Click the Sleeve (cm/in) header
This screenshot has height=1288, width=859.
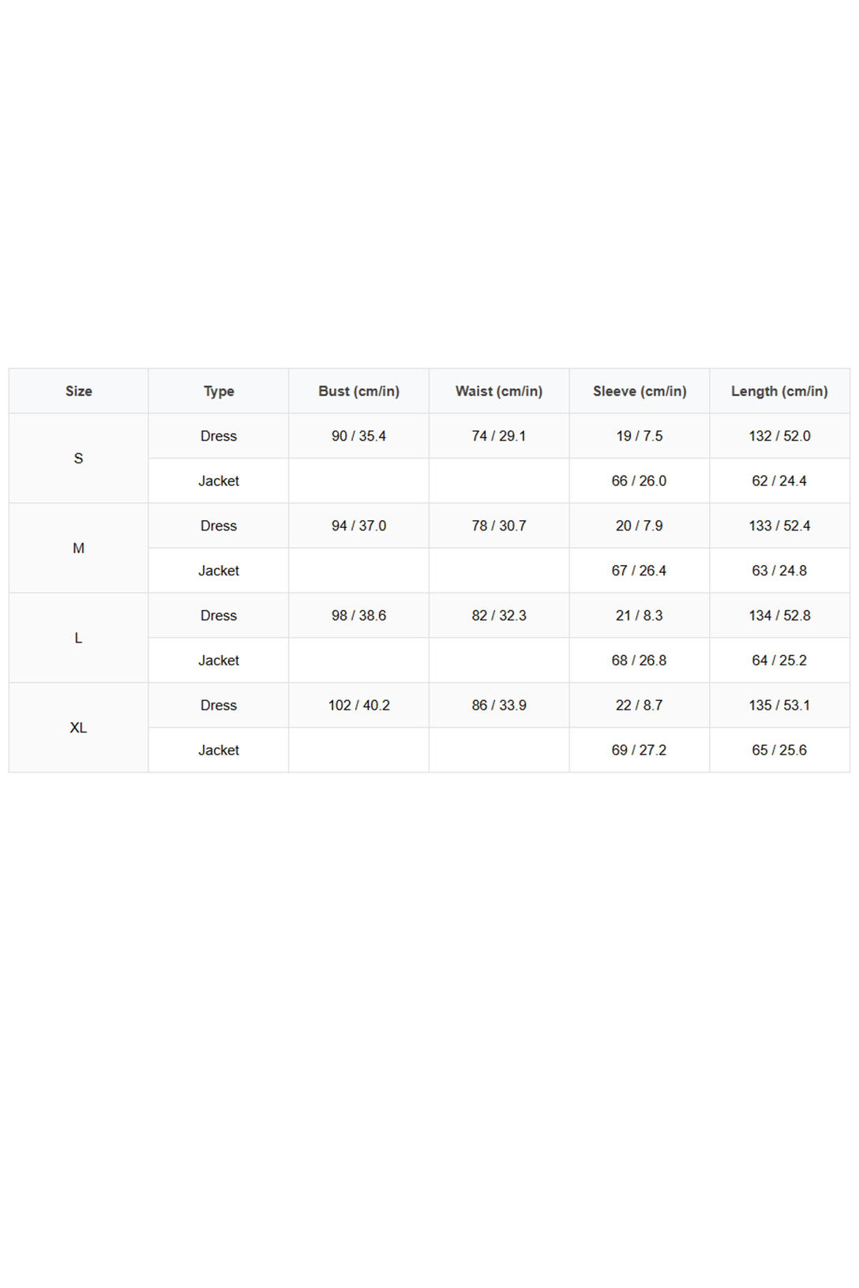[x=640, y=391]
